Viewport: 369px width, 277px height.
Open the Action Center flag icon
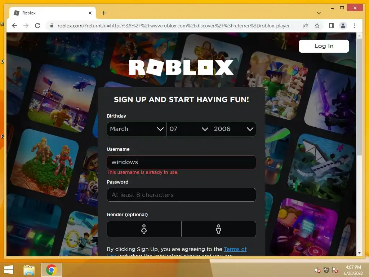[x=335, y=270]
